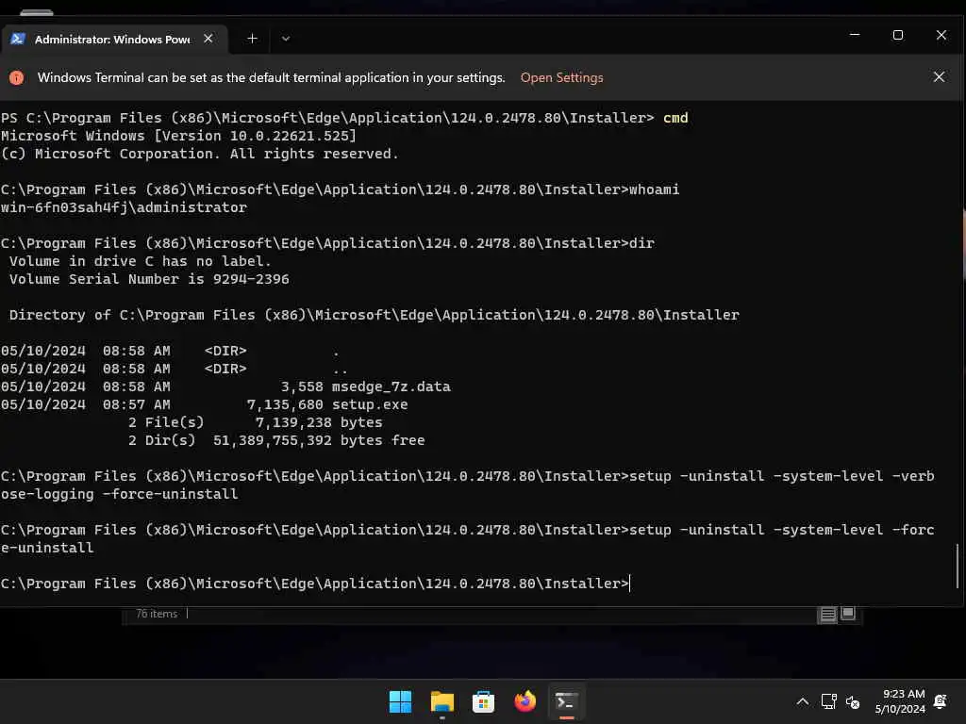This screenshot has height=724, width=966.
Task: Click the Microsoft Windows version line
Action: (x=178, y=136)
